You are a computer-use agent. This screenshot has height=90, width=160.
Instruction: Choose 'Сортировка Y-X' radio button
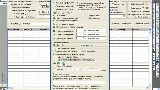pos(129,4)
